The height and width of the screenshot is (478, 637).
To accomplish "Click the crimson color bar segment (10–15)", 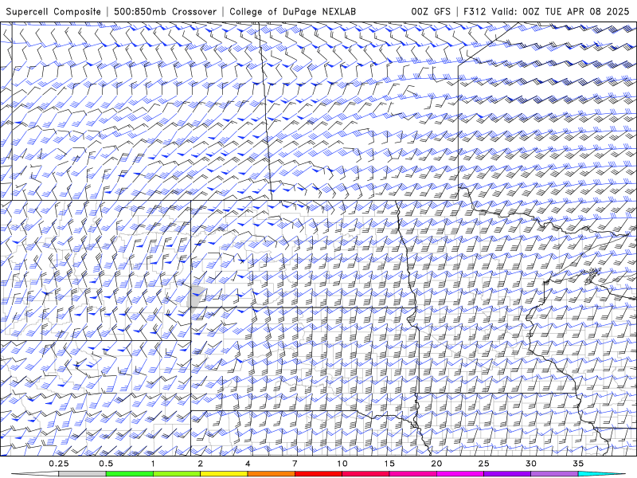I will coord(365,474).
